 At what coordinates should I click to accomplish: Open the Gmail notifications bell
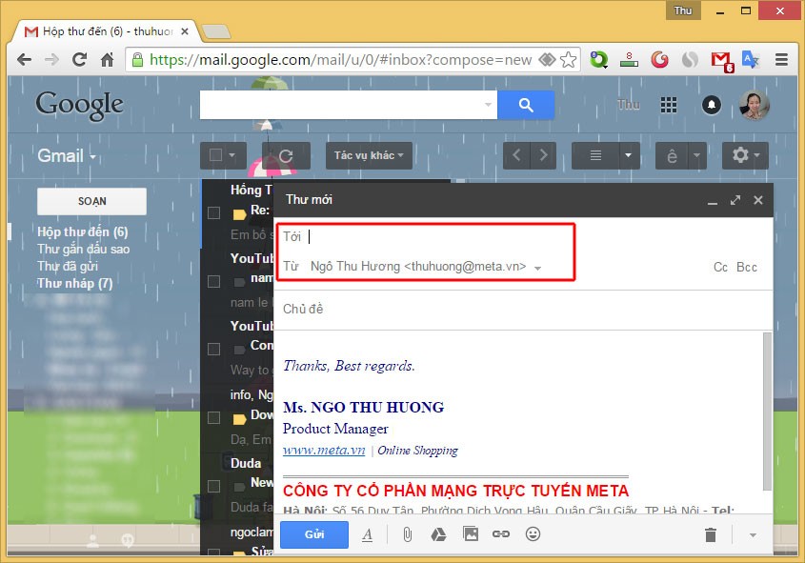point(712,105)
